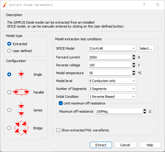
Task: Select the User-defined model type
Action: 9,51
